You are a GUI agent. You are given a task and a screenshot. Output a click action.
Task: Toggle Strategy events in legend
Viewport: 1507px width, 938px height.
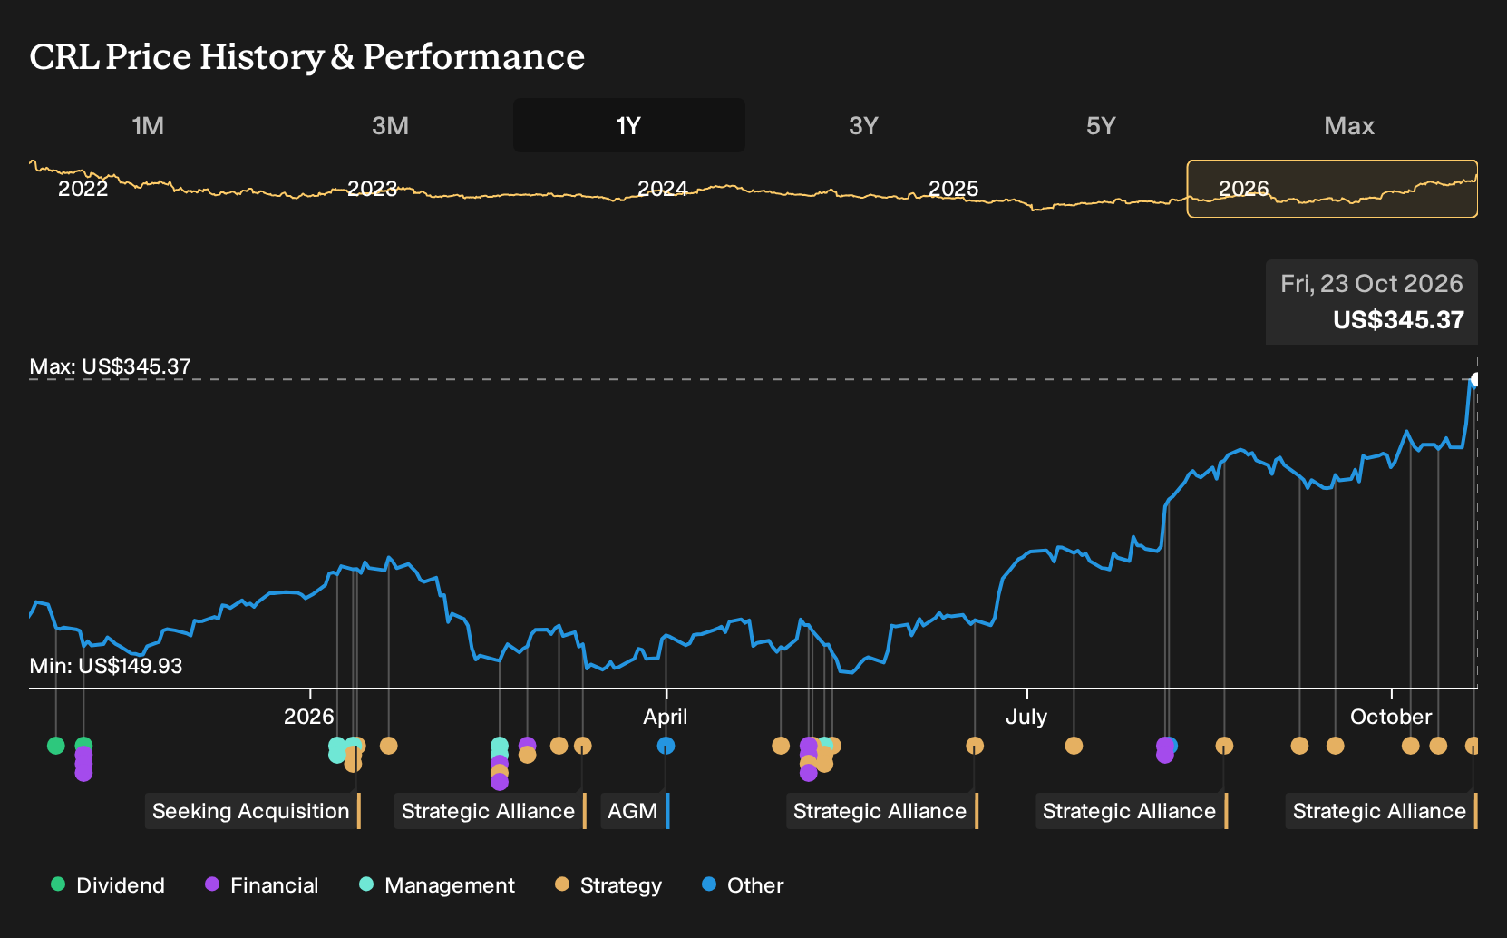[x=608, y=885]
